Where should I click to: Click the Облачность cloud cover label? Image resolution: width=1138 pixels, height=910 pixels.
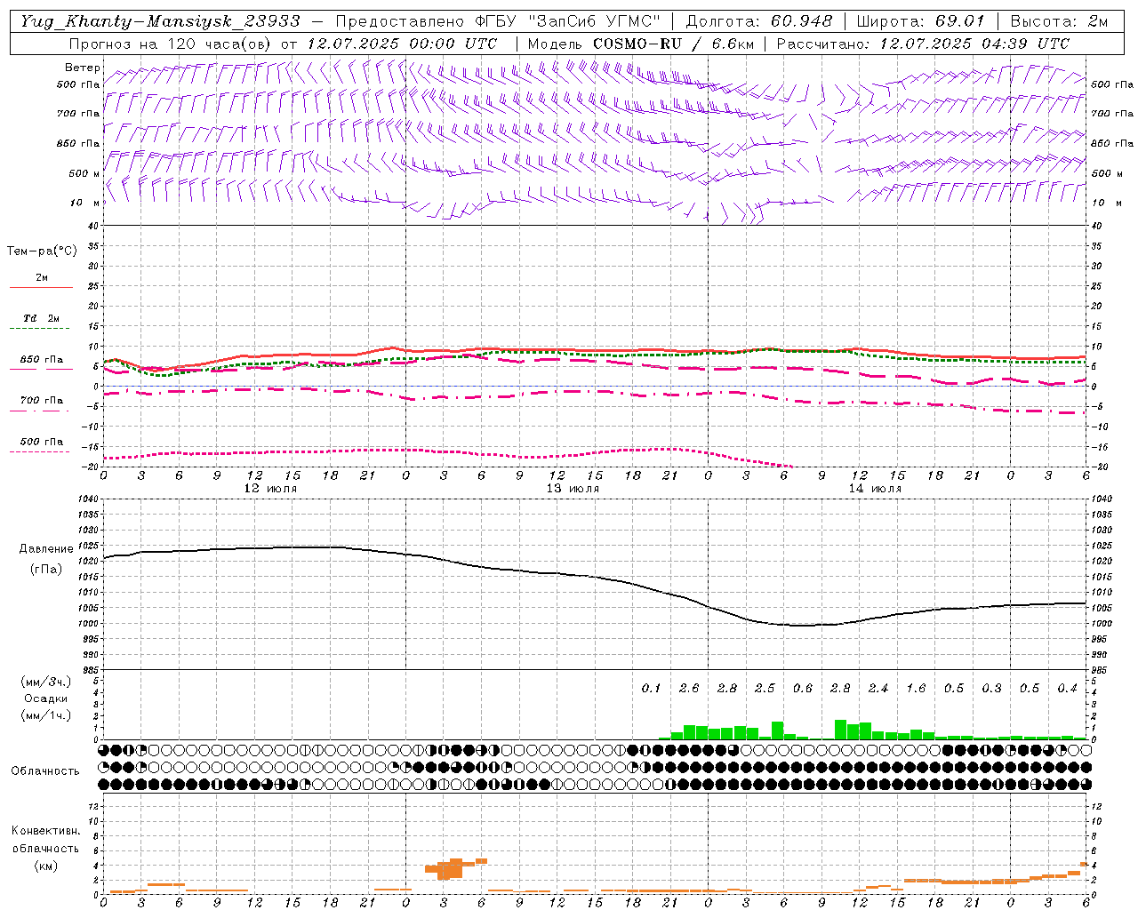point(45,770)
